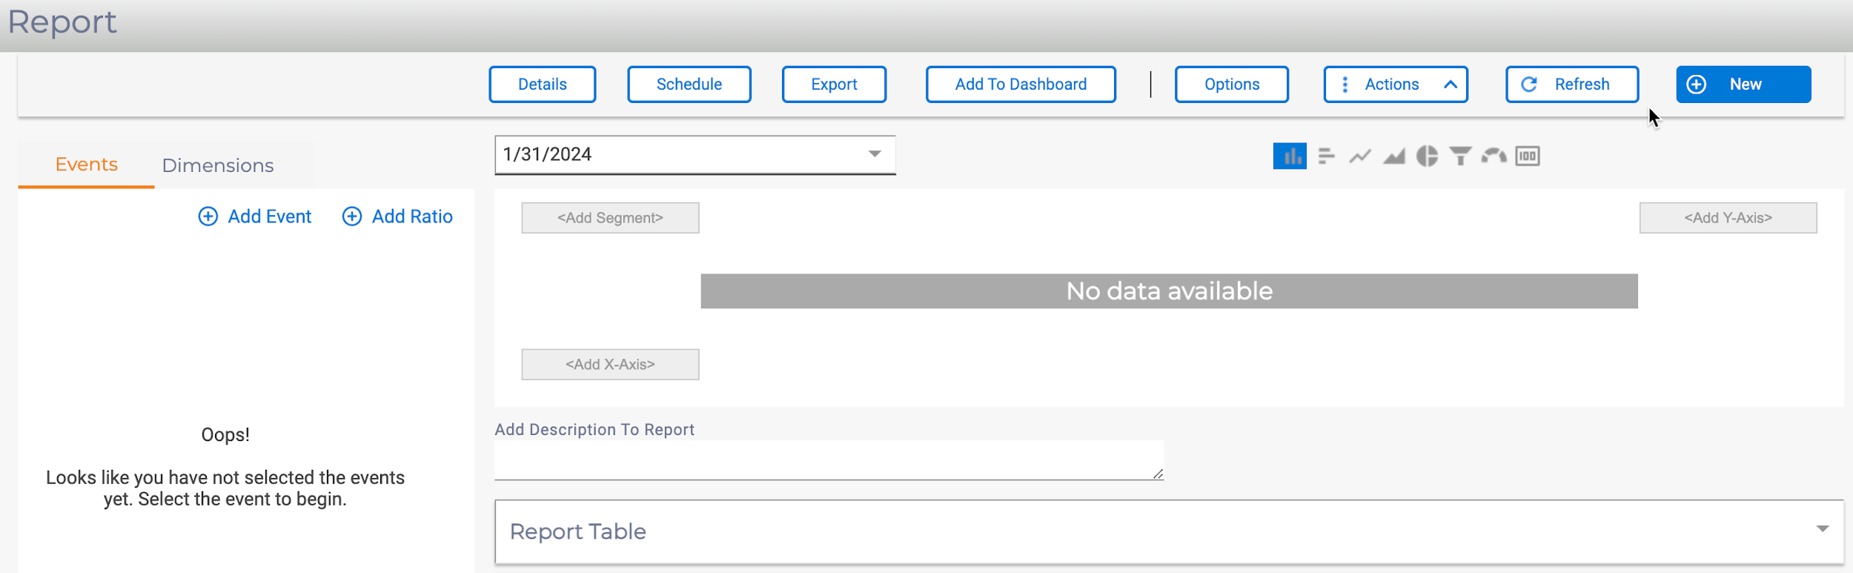
Task: Choose the line chart icon
Action: pos(1359,156)
